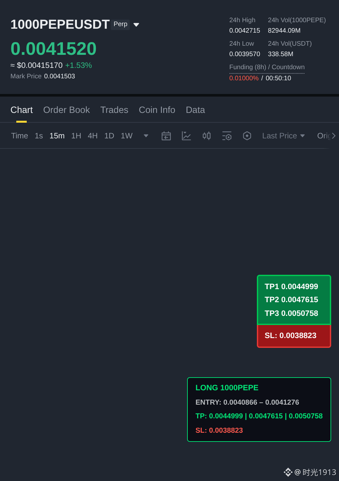Screen dimensions: 339x481
Task: Click the TP1 0.0044999 target label
Action: [291, 287]
